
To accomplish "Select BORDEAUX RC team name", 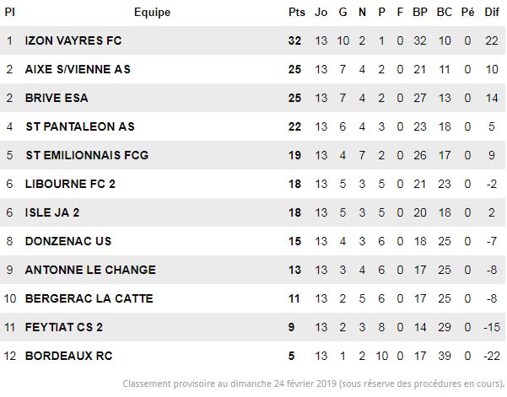I will (x=68, y=356).
